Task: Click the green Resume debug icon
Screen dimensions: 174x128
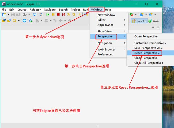Action: 48,14
